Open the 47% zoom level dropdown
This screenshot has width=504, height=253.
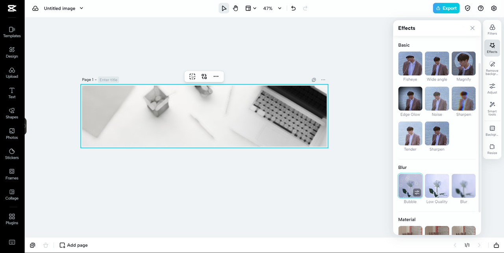[272, 8]
